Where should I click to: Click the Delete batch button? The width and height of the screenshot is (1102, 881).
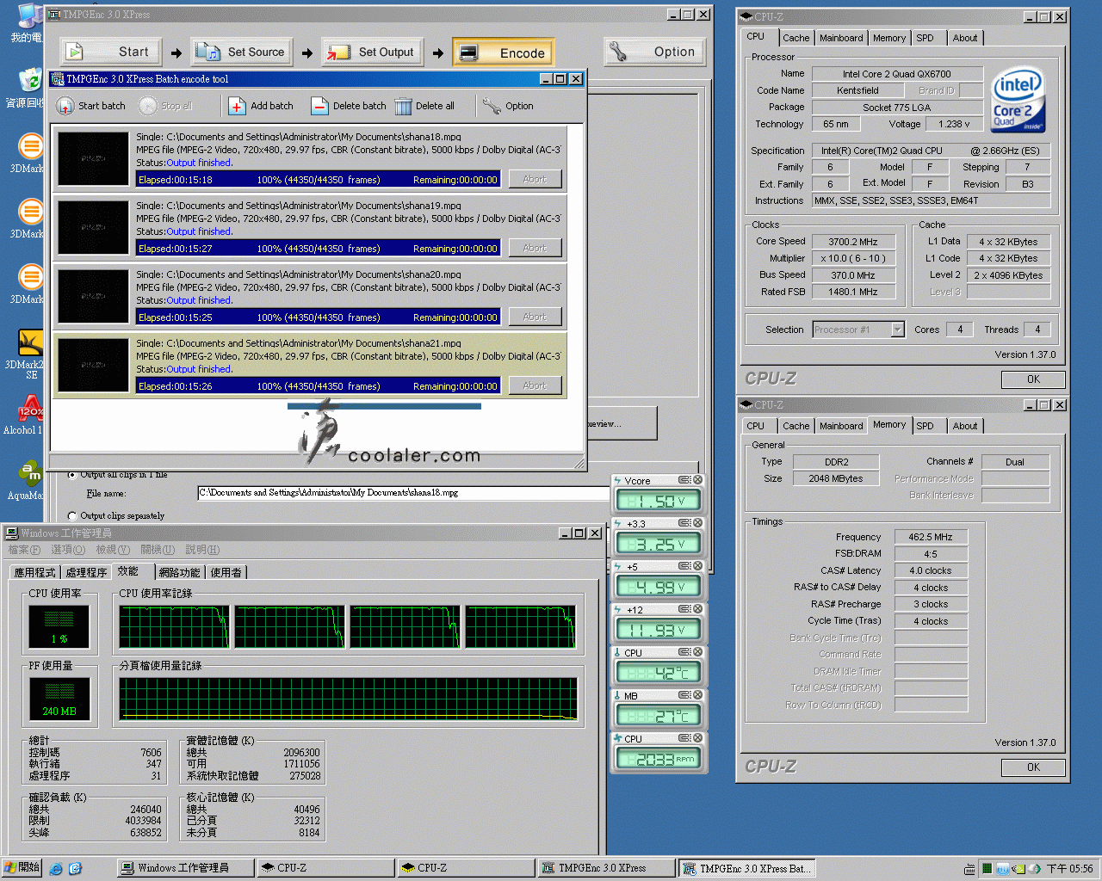(349, 106)
